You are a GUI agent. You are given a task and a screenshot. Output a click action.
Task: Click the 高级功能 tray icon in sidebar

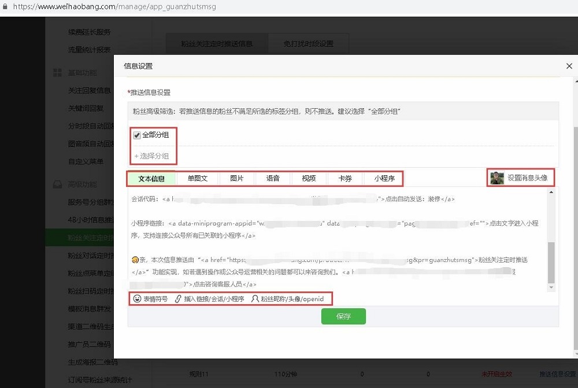pyautogui.click(x=57, y=184)
